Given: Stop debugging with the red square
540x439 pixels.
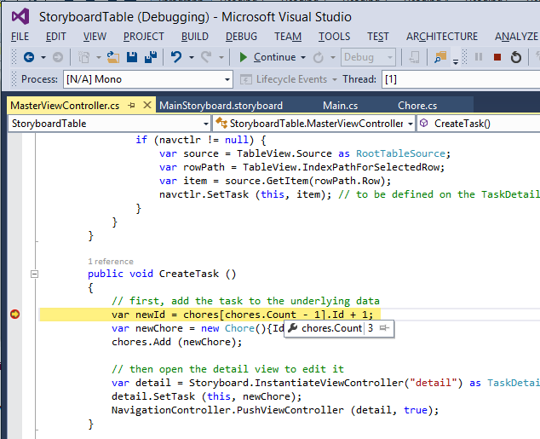Looking at the screenshot, I should tap(497, 57).
